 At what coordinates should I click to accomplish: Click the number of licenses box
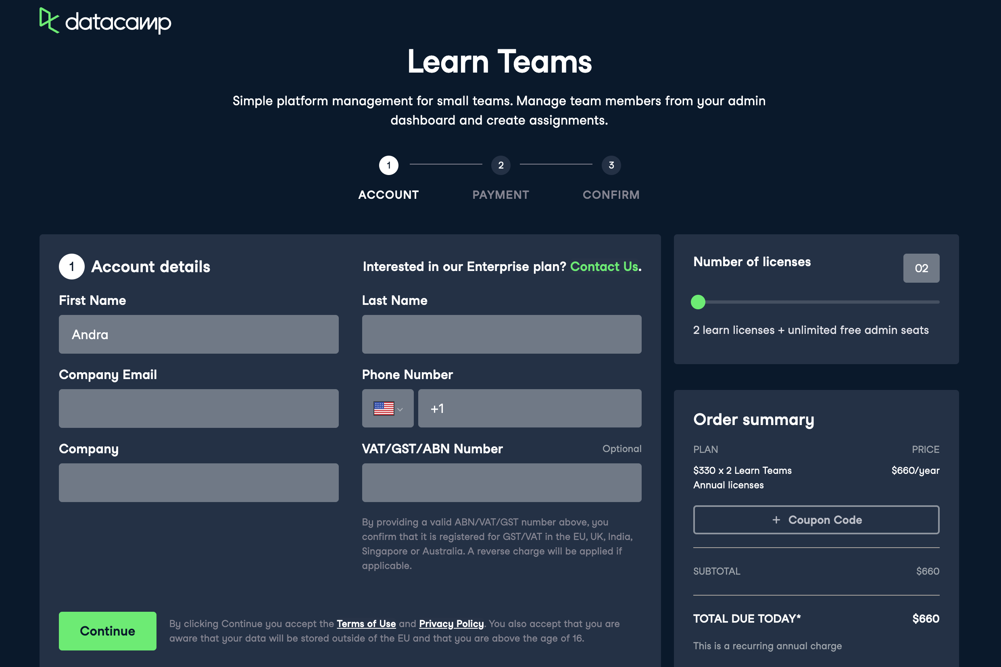pyautogui.click(x=921, y=268)
